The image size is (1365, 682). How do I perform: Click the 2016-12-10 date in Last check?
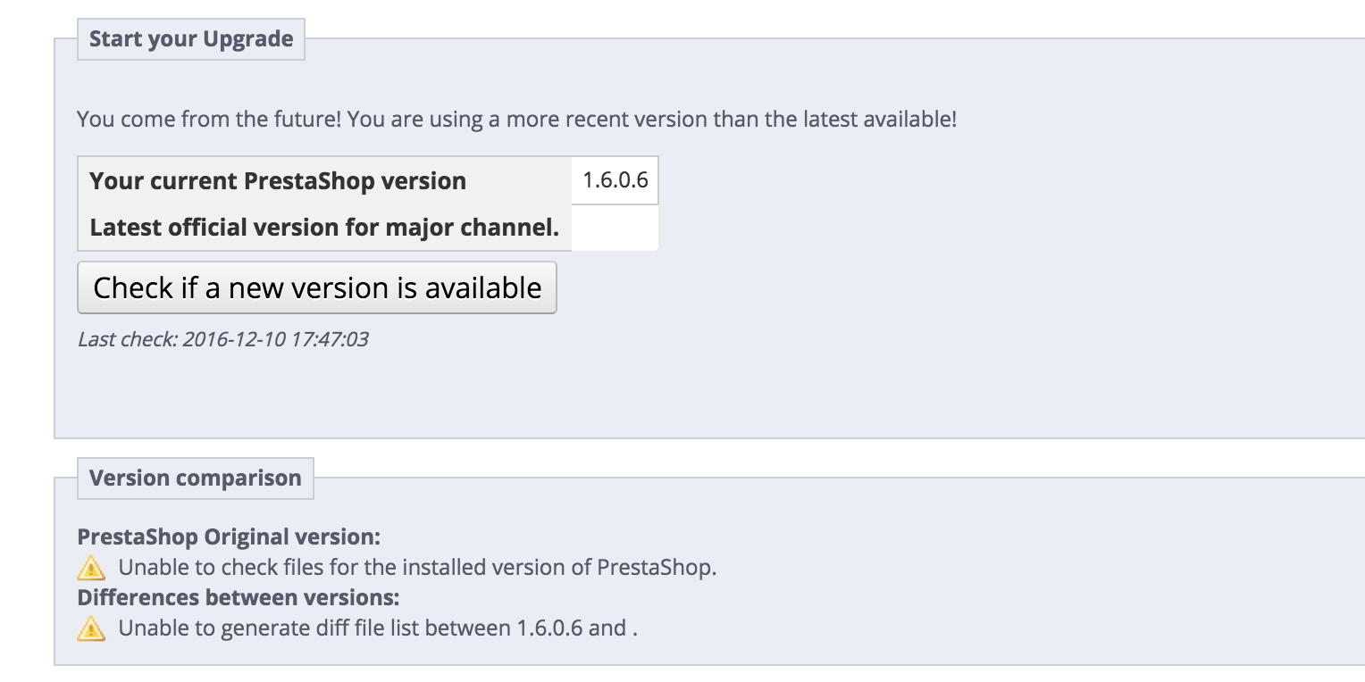point(234,339)
